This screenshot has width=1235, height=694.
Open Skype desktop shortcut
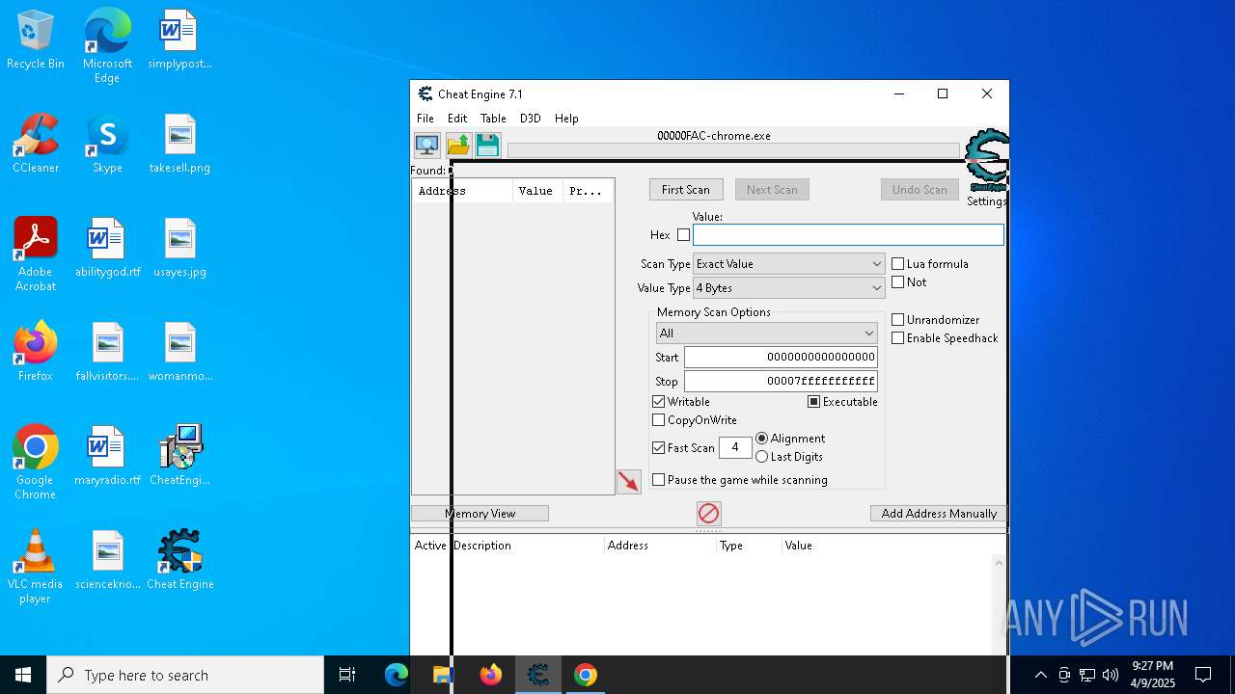tap(107, 144)
